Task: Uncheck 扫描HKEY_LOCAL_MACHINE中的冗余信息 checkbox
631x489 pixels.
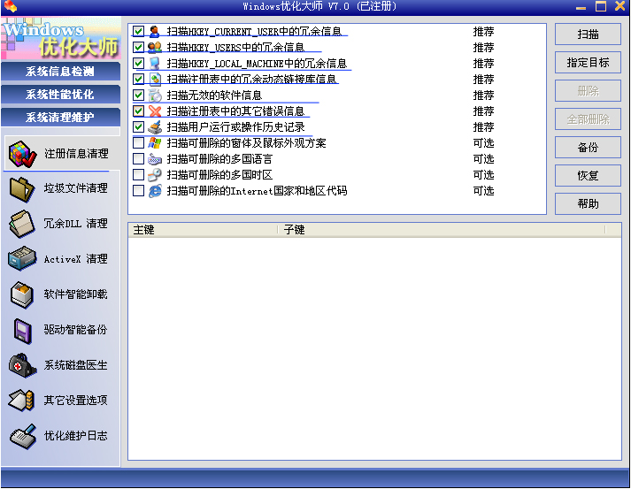Action: click(x=138, y=63)
